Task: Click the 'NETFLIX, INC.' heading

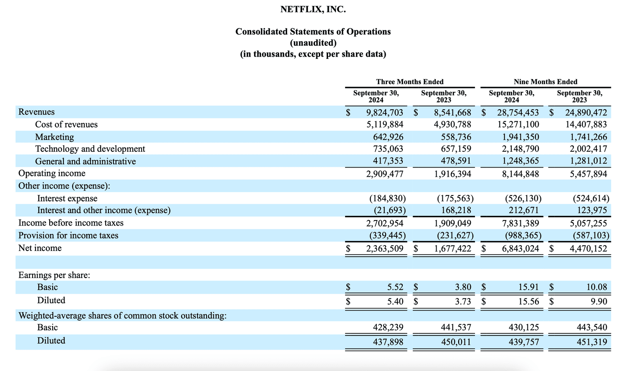Action: tap(313, 9)
